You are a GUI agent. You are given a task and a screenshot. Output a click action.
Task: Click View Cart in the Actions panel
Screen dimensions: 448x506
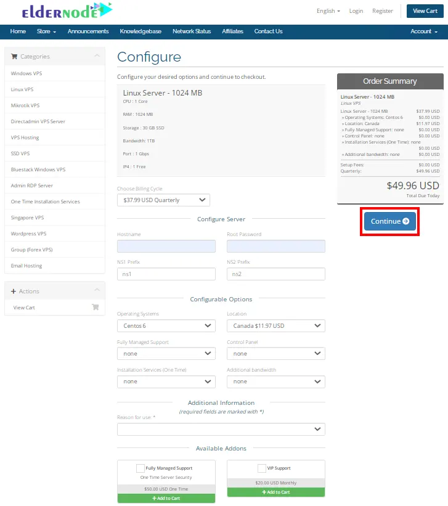(x=55, y=308)
